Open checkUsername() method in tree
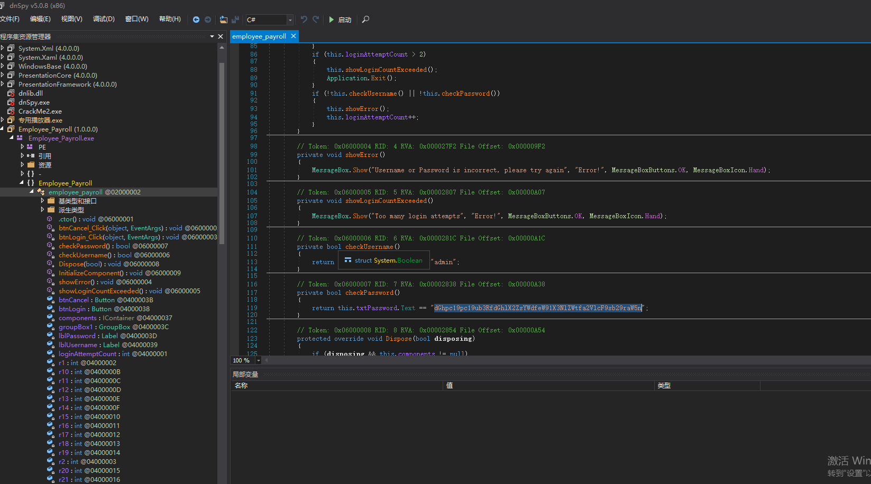Screen dimensions: 871x484 click(114, 255)
